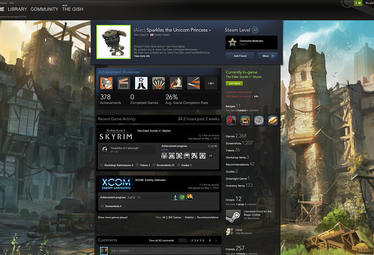
Task: Click View more info link
Action: [x=141, y=56]
